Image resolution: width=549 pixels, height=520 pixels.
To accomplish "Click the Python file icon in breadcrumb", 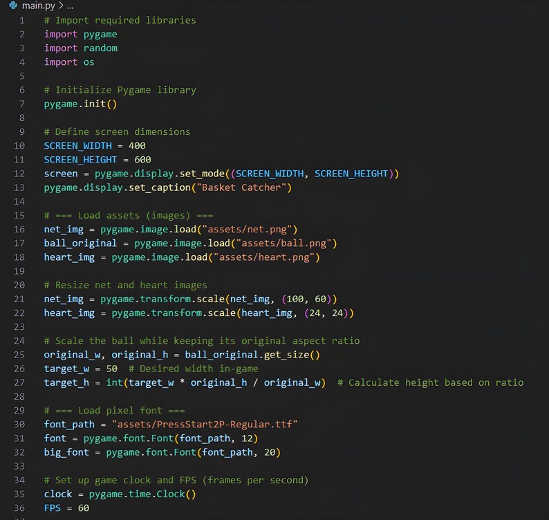I will point(13,6).
